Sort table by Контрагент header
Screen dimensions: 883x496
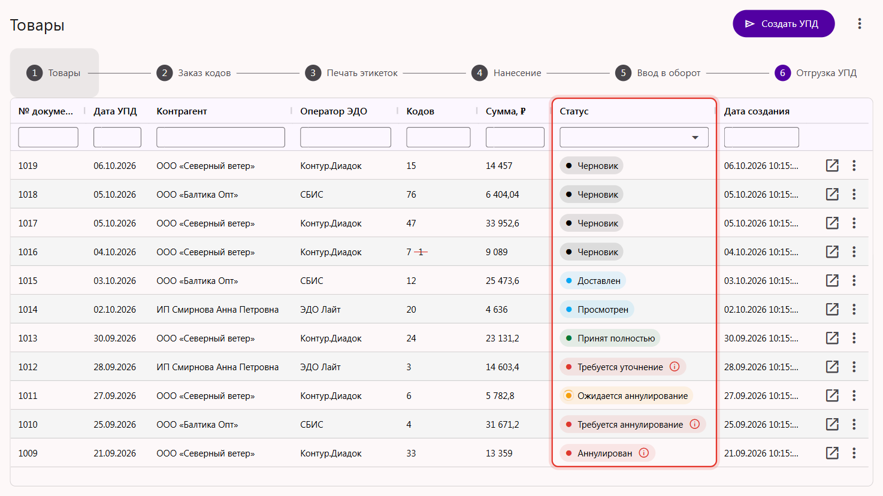tap(182, 111)
